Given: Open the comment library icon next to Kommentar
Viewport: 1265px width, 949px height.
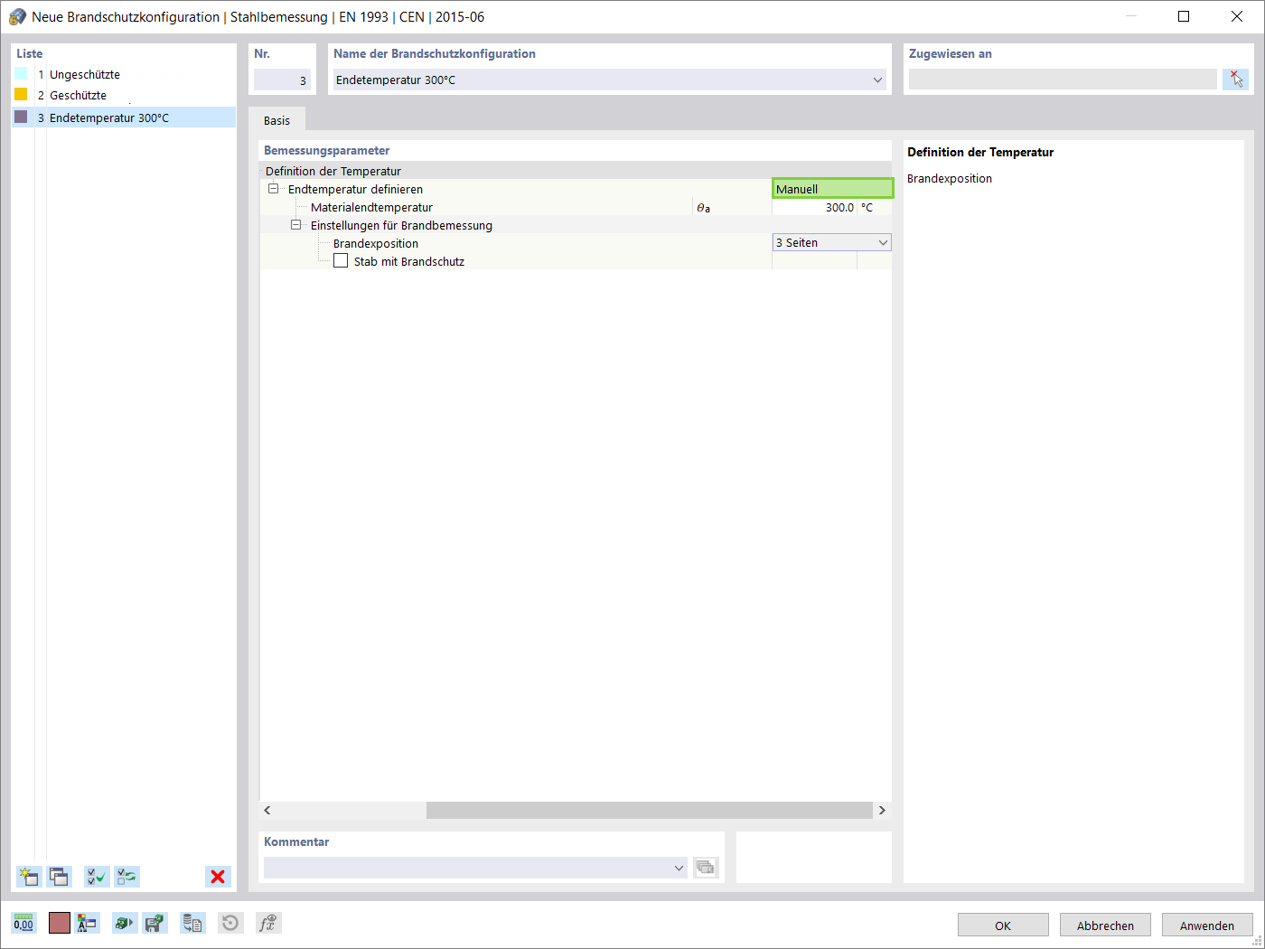Looking at the screenshot, I should 705,868.
